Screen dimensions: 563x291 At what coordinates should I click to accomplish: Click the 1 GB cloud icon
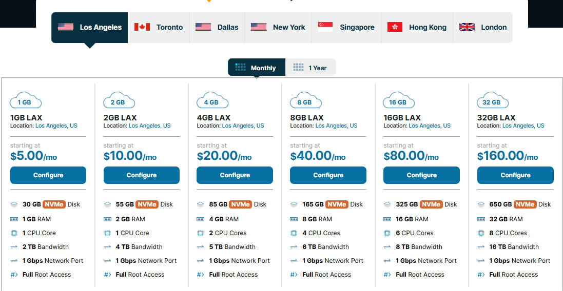click(x=26, y=100)
